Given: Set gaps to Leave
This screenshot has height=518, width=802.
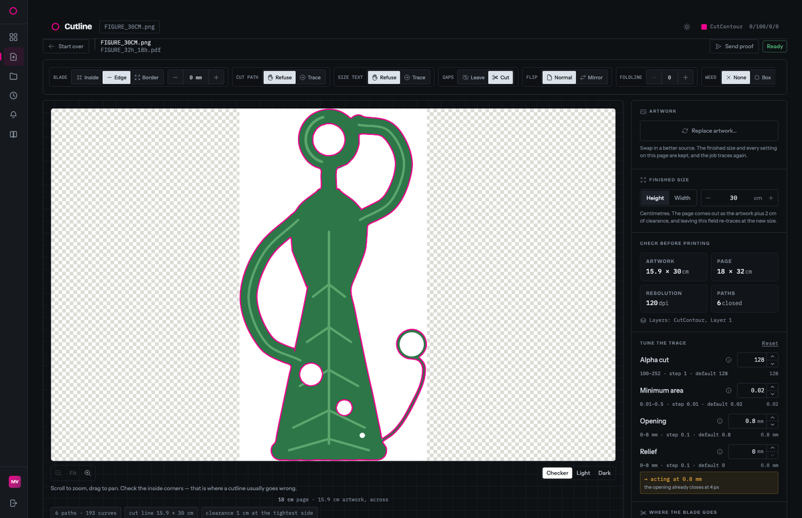Looking at the screenshot, I should coord(473,77).
